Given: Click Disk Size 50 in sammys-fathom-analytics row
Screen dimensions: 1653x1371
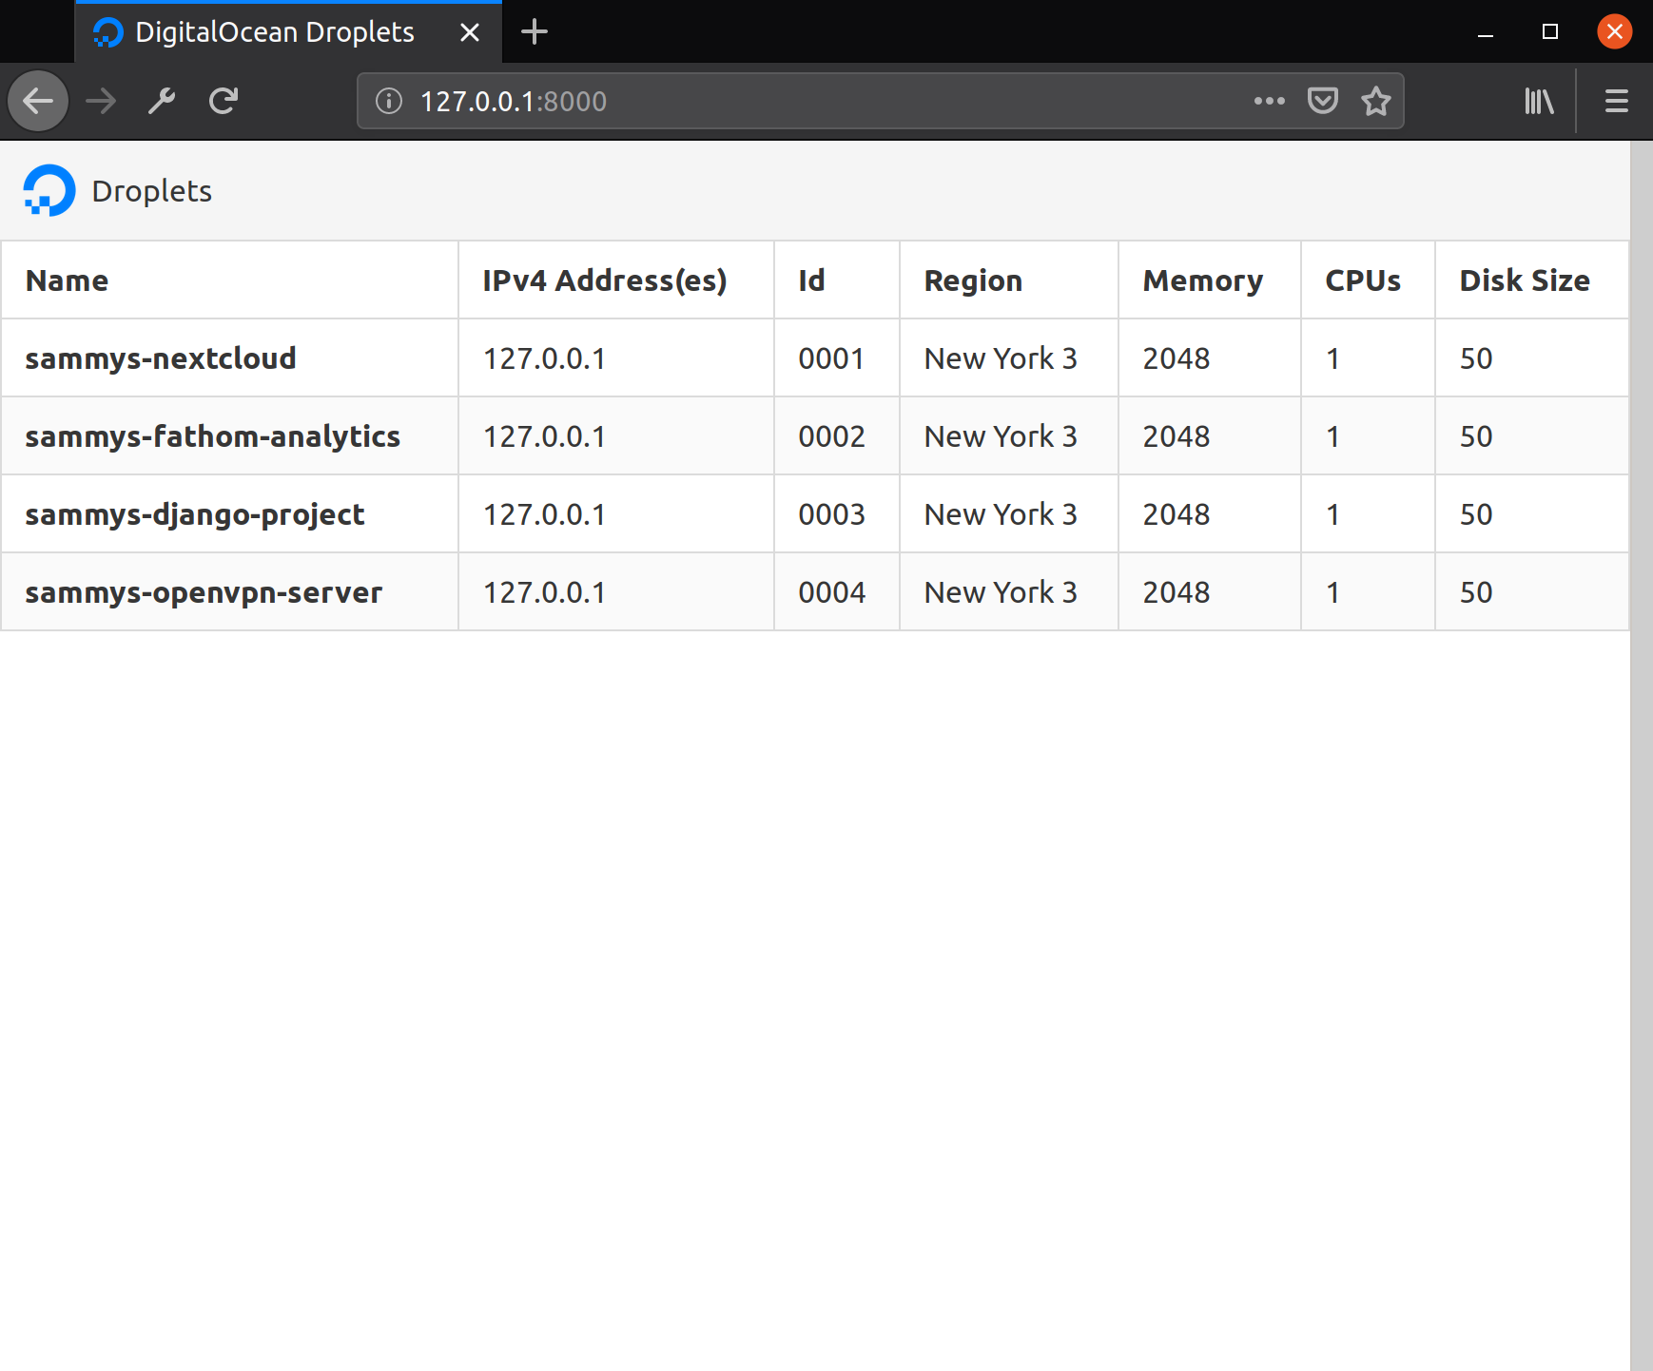Looking at the screenshot, I should point(1476,436).
